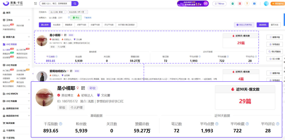The image size is (285, 140).
Task: Click 加入收藏 for 是小橘耶
Action: (x=274, y=59)
